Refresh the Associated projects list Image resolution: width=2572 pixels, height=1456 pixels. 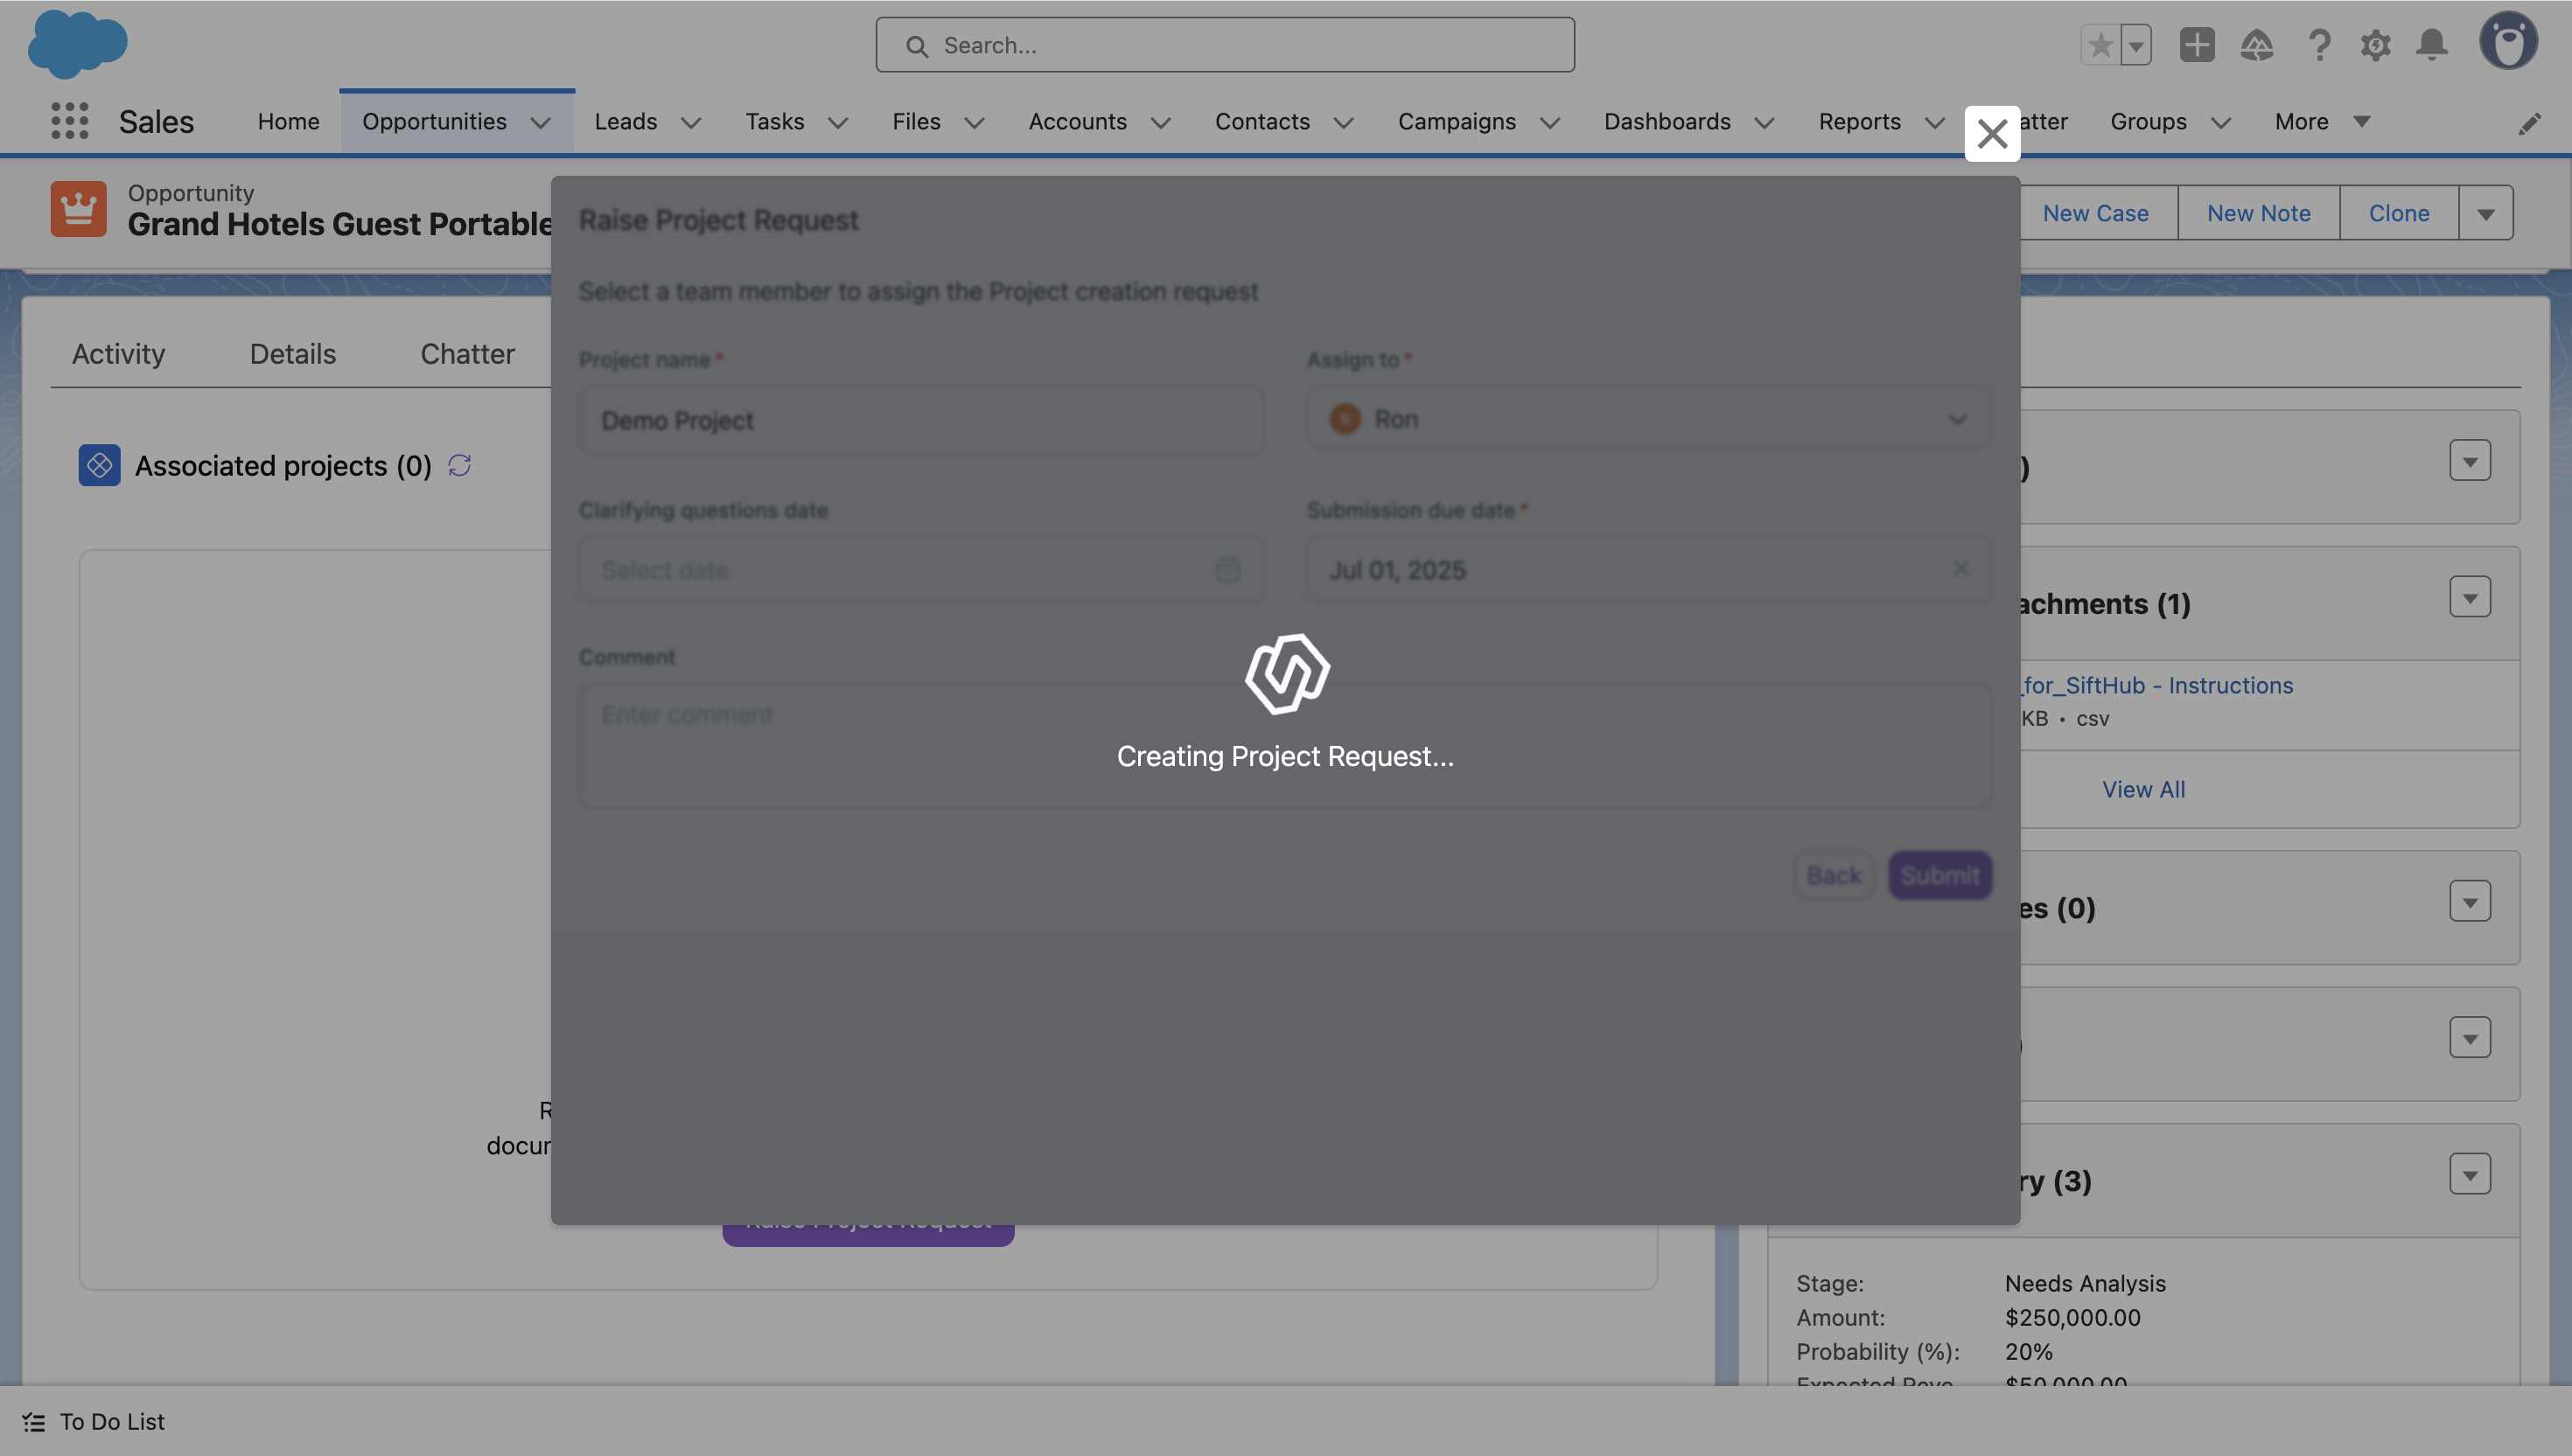click(x=459, y=465)
